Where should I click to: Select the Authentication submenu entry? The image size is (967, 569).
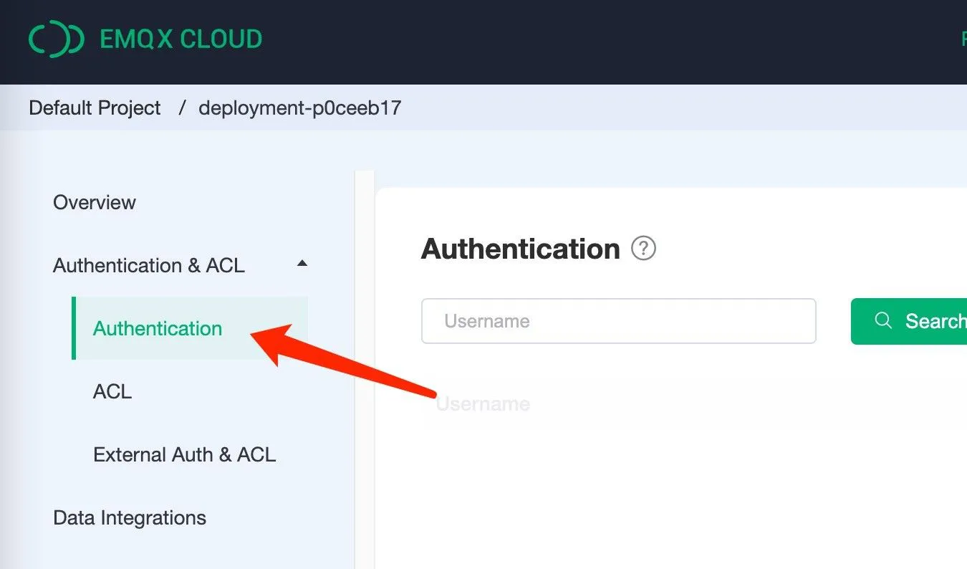(x=157, y=328)
